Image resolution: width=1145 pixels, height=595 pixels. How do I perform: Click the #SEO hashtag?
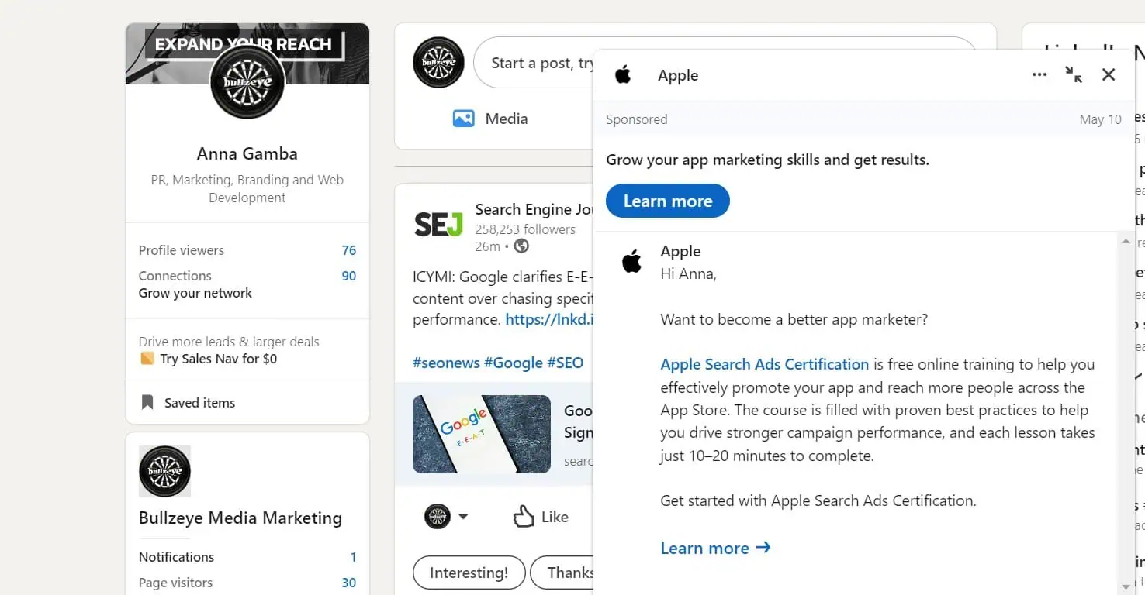pyautogui.click(x=566, y=363)
